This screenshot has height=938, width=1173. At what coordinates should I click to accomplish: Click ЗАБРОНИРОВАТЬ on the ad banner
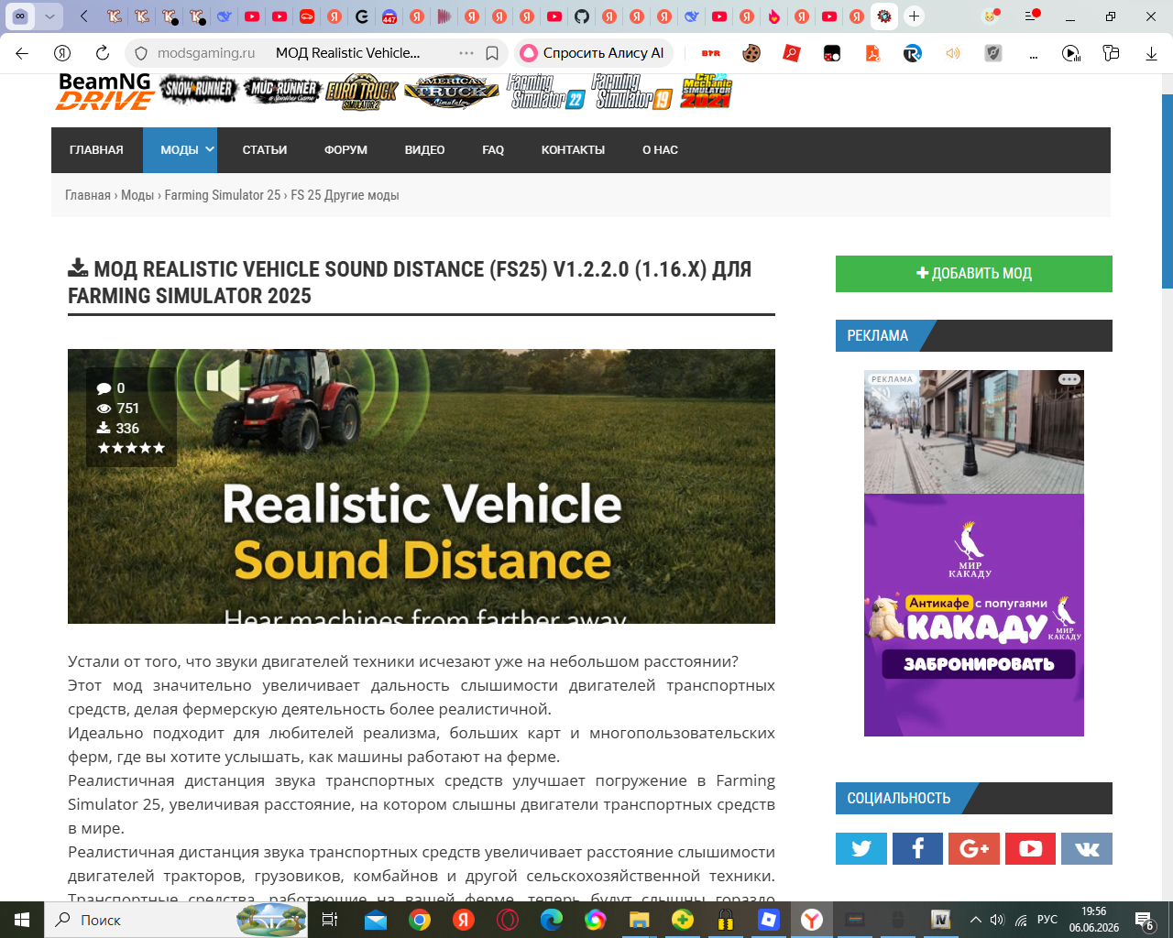coord(979,664)
